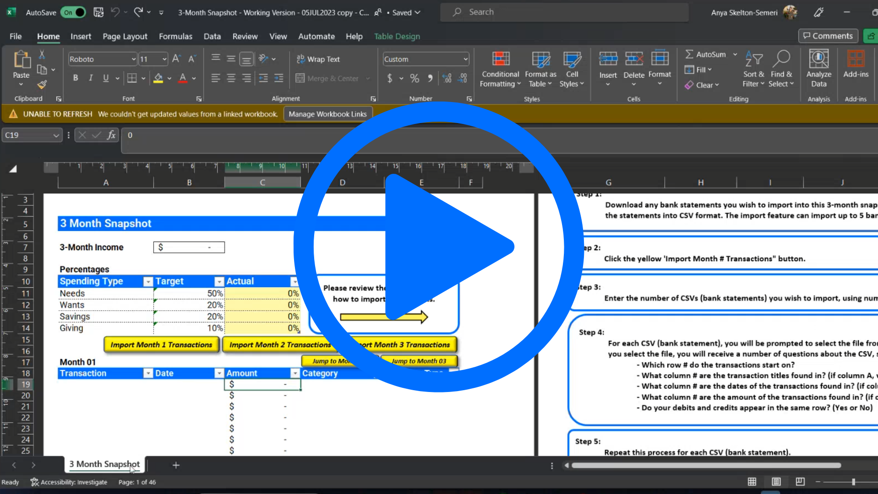This screenshot has width=878, height=494.
Task: Apply Bold formatting
Action: point(75,78)
